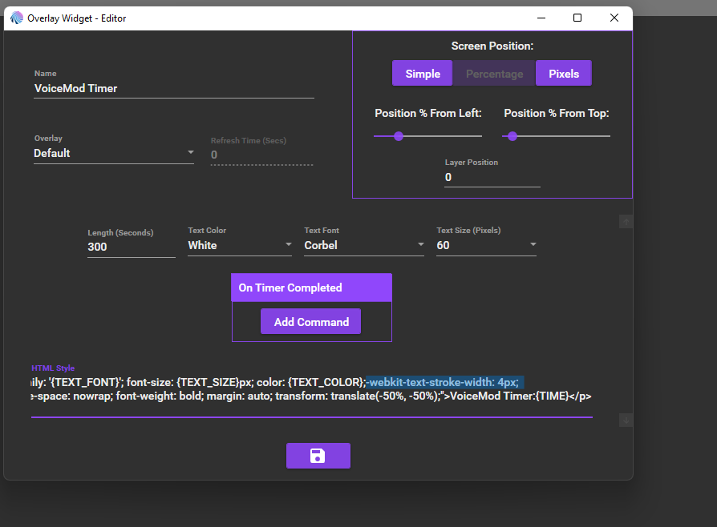Open the Text Font dropdown showing Corbel
This screenshot has height=527, width=717.
coord(363,246)
